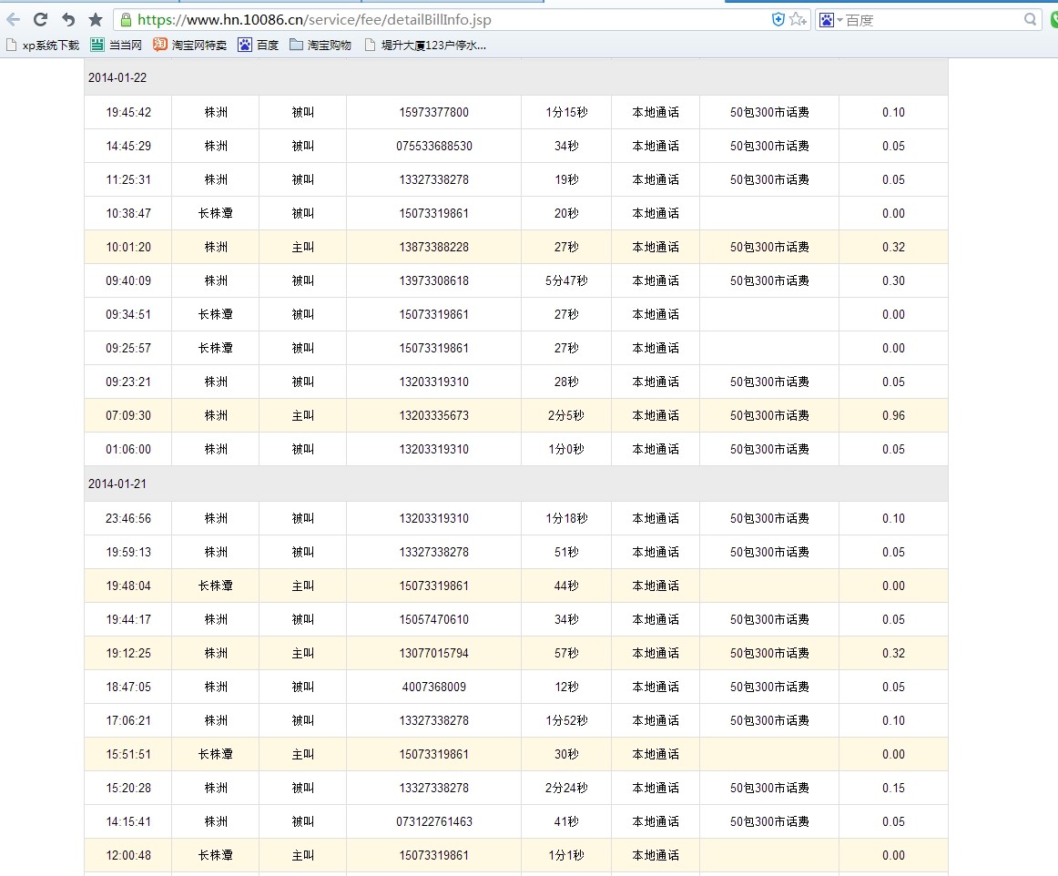Click the undo/restore closed page arrow
This screenshot has width=1058, height=876.
68,19
